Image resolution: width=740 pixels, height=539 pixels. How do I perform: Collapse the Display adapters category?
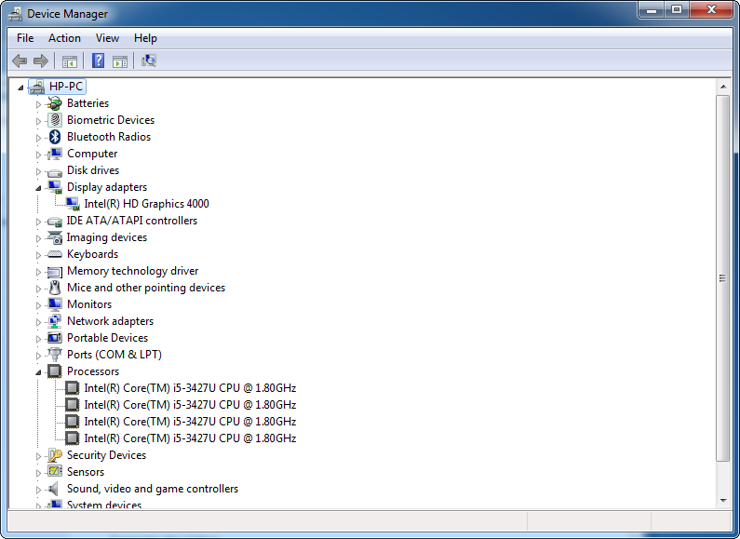coord(39,188)
